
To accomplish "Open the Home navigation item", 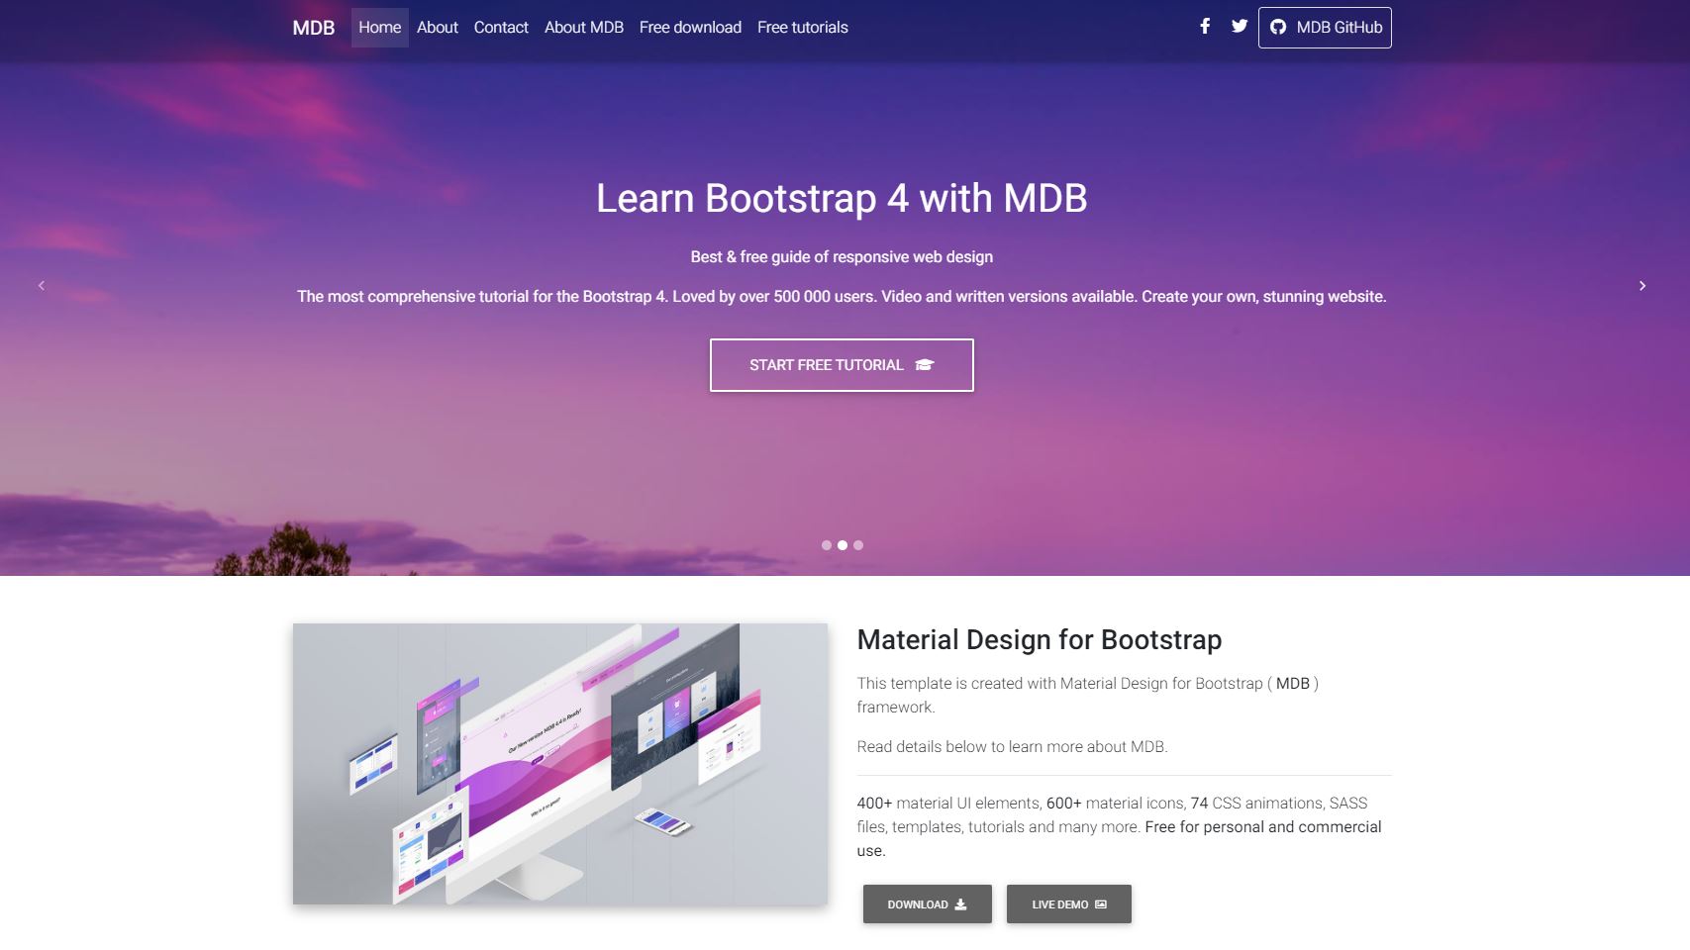I will point(379,27).
